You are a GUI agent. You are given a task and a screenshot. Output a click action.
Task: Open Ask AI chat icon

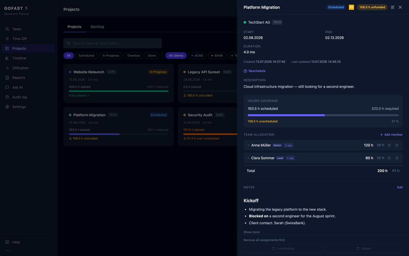[7, 87]
